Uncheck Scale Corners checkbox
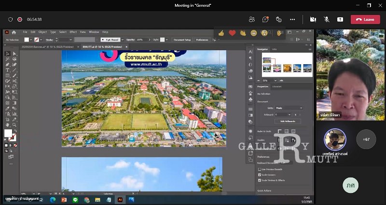 point(260,175)
